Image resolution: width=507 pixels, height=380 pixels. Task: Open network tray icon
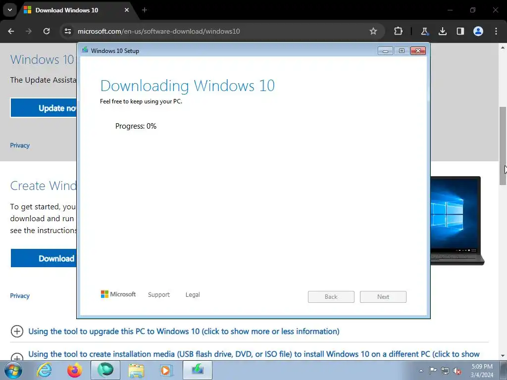click(x=445, y=371)
